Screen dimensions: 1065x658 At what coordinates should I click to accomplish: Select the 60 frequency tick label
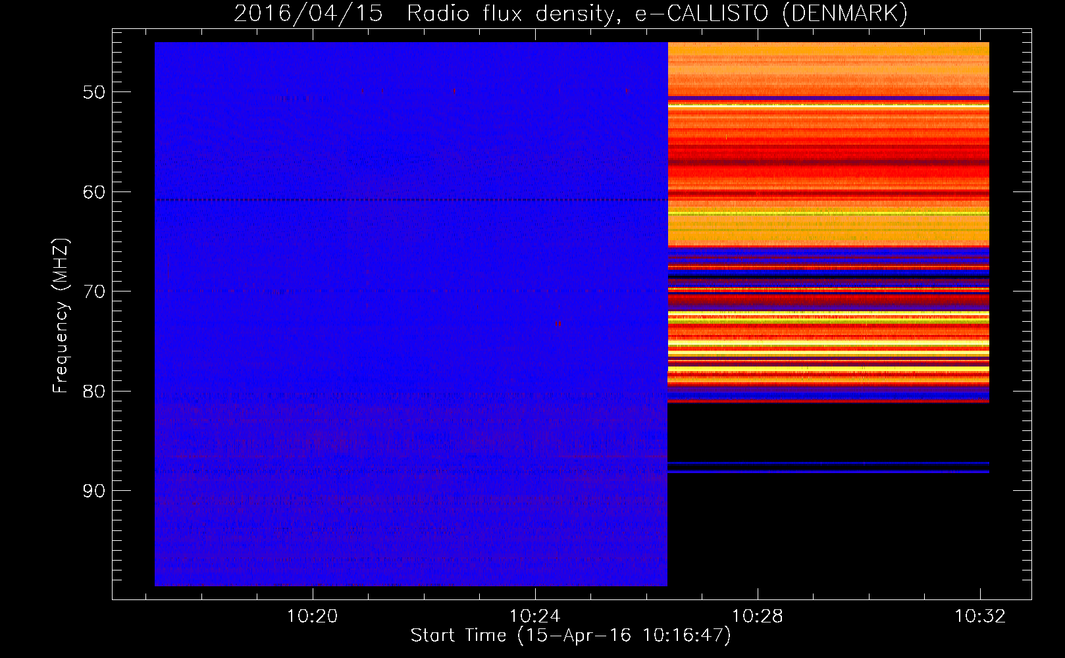(94, 192)
